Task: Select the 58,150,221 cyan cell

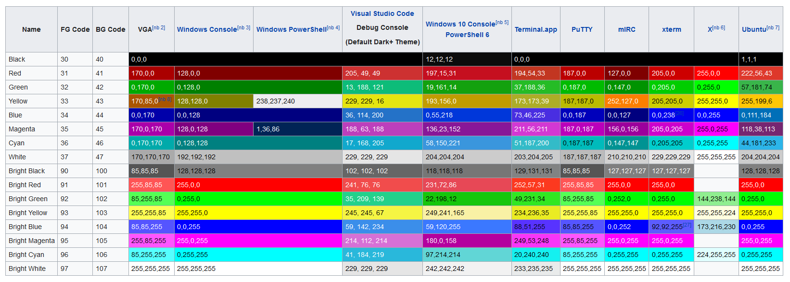Action: tap(467, 143)
